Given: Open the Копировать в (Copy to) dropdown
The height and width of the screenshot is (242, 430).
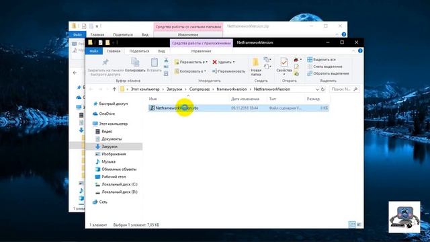Looking at the screenshot, I should 190,71.
